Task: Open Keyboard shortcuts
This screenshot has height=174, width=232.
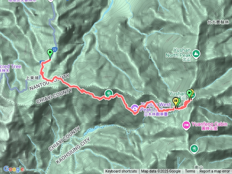Action: click(121, 171)
